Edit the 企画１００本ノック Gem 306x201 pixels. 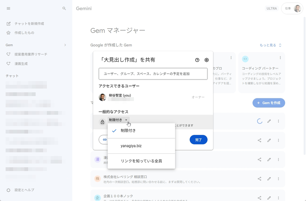coord(269,198)
